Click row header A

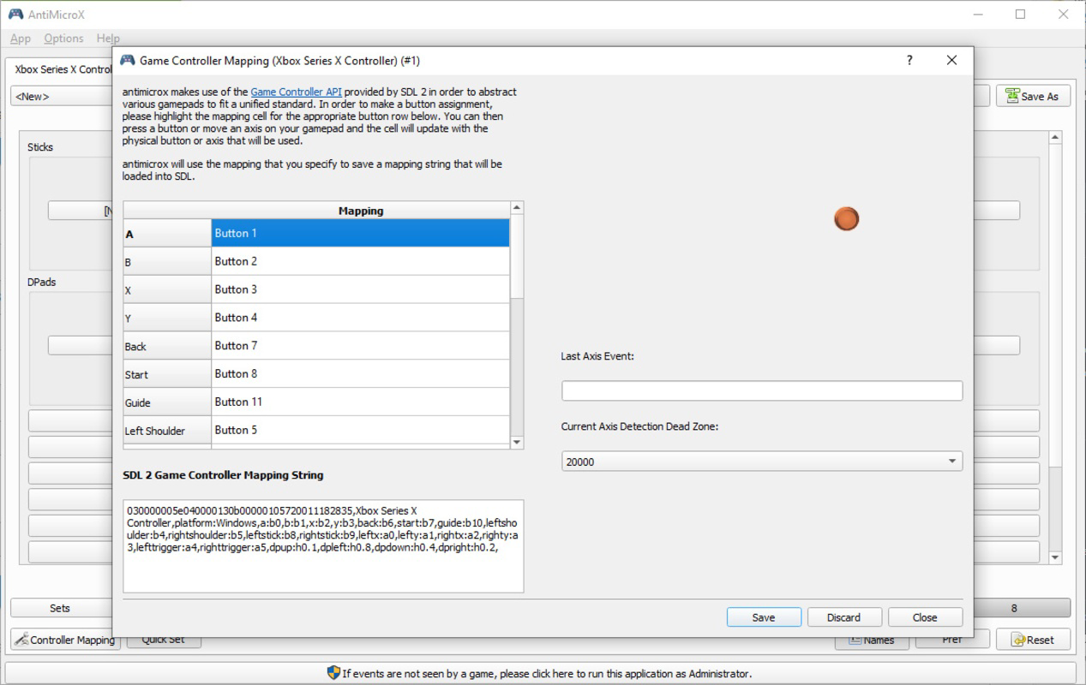(167, 234)
